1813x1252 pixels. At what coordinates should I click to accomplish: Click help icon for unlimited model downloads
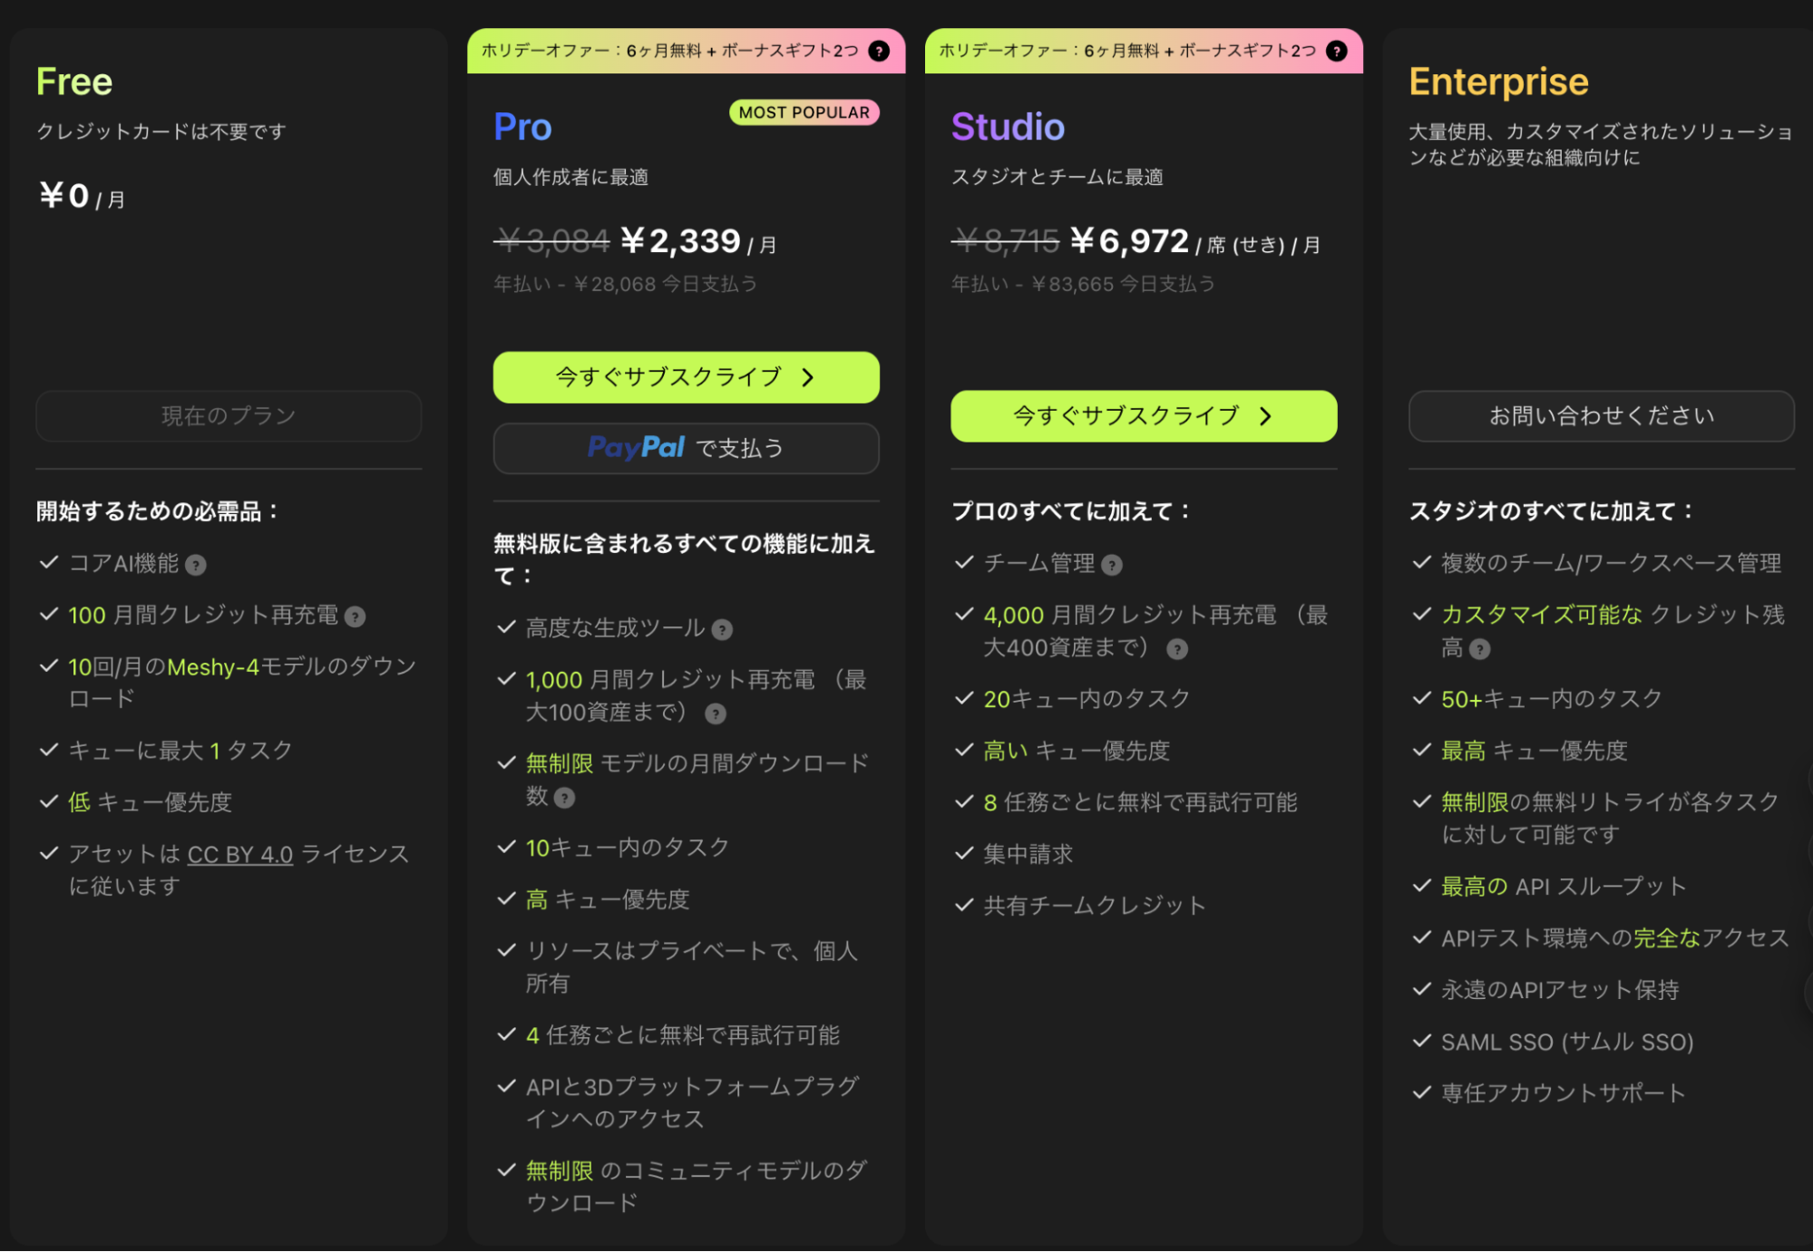(x=565, y=798)
